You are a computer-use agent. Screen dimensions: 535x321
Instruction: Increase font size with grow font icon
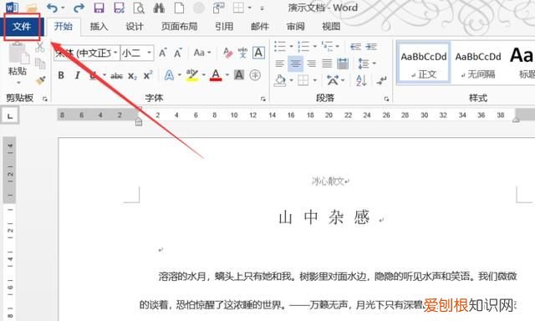pyautogui.click(x=163, y=53)
